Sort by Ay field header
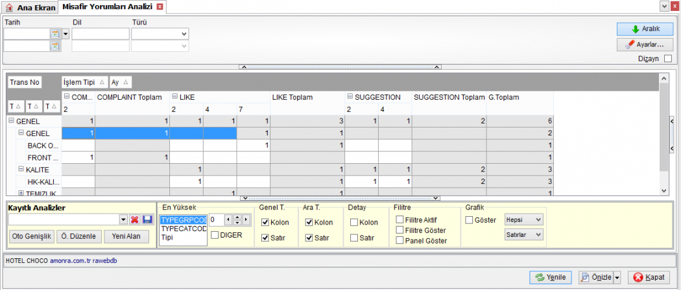The height and width of the screenshot is (290, 681). (x=121, y=82)
